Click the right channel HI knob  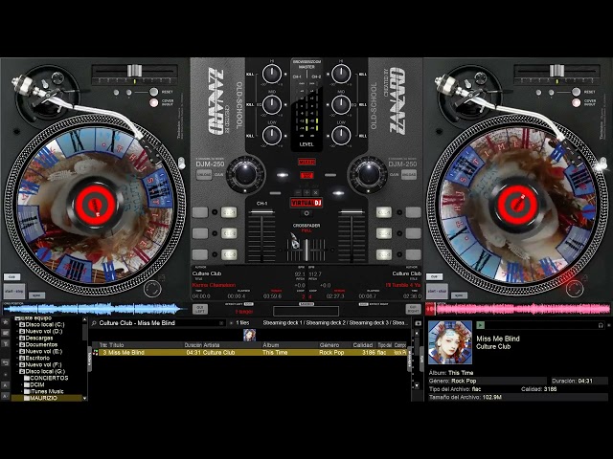pyautogui.click(x=341, y=74)
